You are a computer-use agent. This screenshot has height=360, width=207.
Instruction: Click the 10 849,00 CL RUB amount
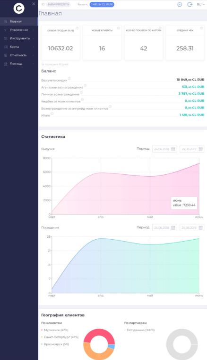(190, 80)
